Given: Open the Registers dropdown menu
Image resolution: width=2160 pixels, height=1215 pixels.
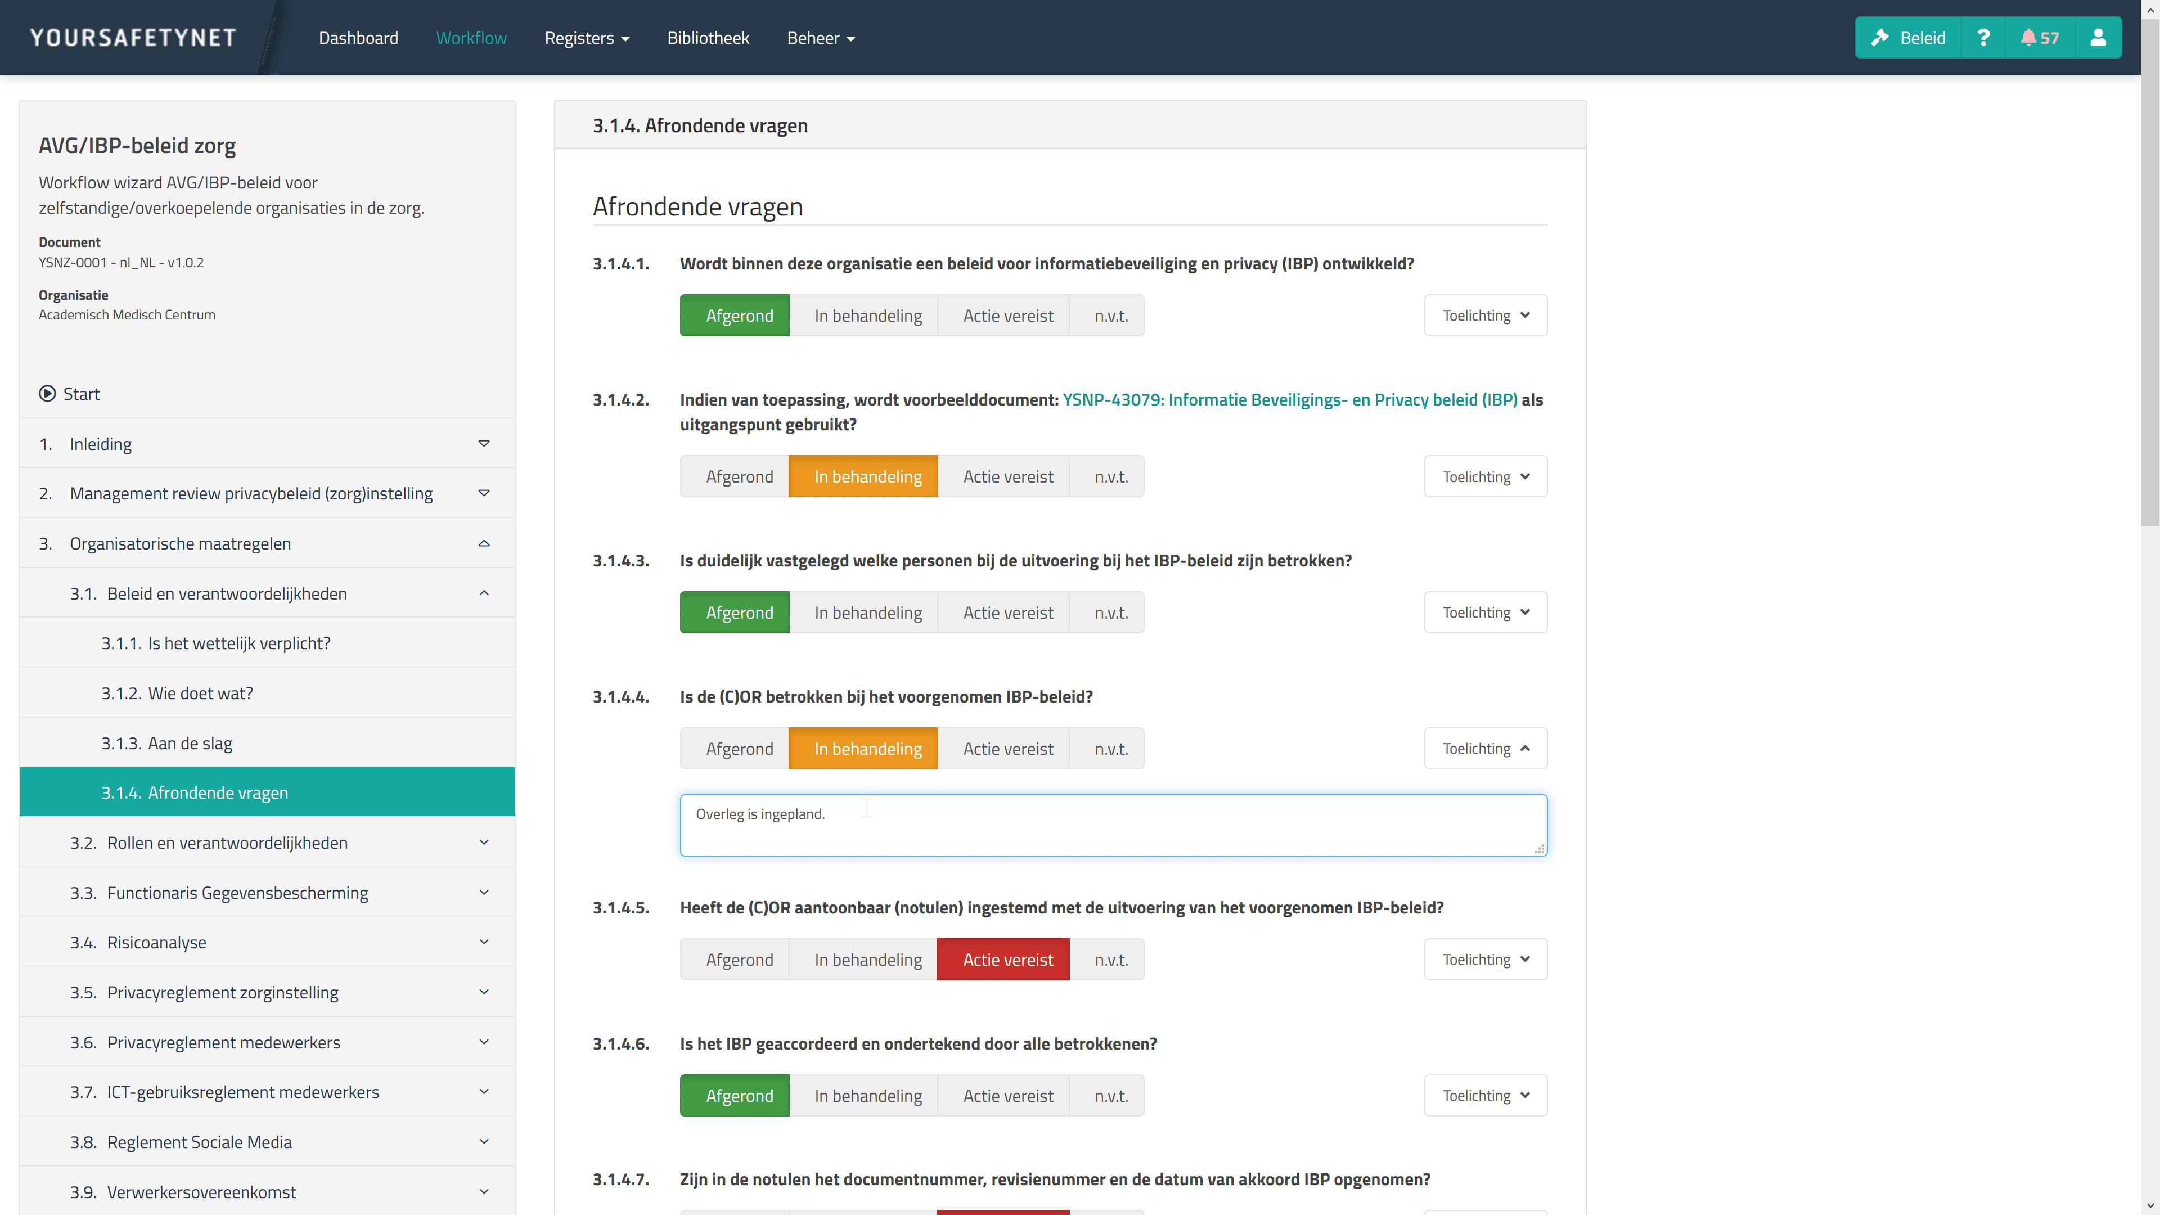Looking at the screenshot, I should tap(586, 38).
